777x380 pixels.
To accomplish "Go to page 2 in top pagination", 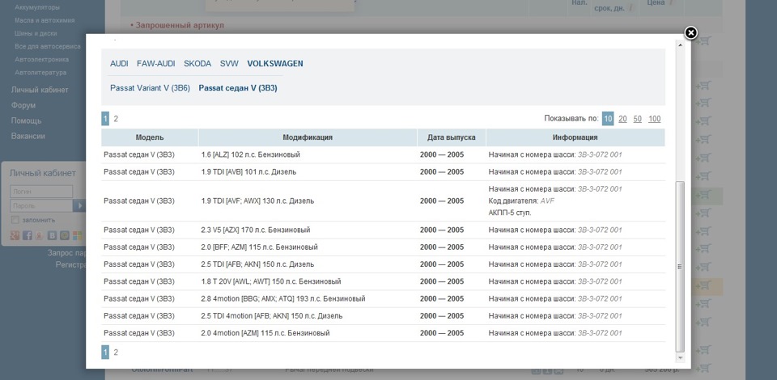I will click(x=116, y=119).
